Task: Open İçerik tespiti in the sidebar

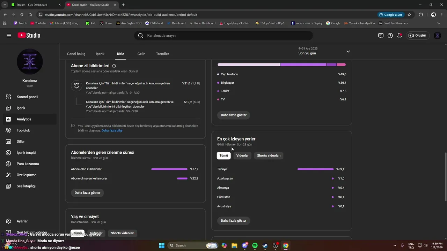Action: (30, 153)
